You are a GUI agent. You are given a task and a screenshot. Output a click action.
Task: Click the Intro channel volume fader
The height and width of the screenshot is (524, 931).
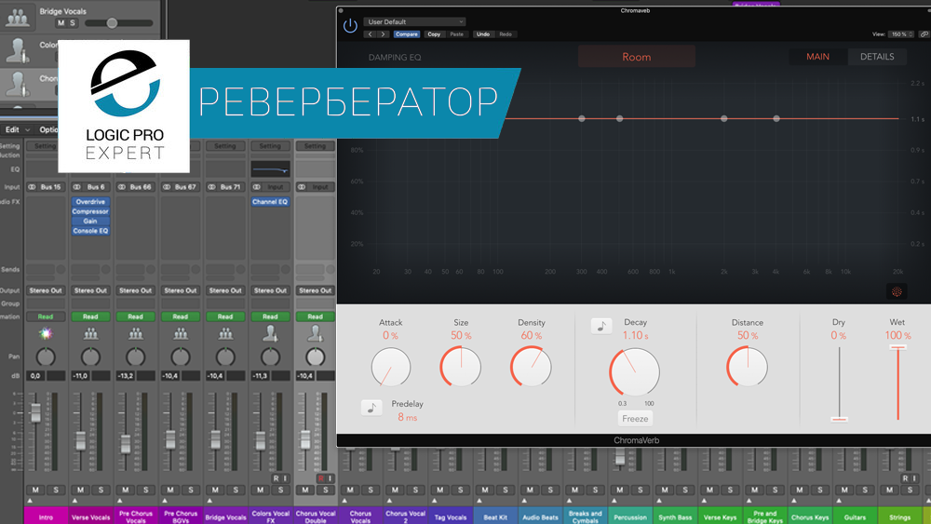[35, 412]
